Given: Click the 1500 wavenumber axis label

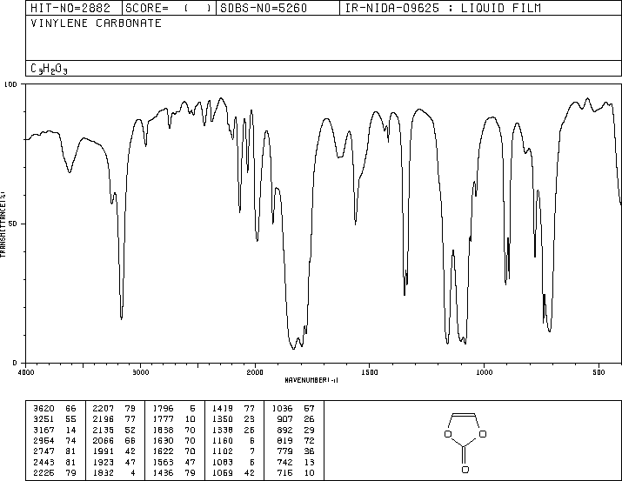Looking at the screenshot, I should point(370,372).
